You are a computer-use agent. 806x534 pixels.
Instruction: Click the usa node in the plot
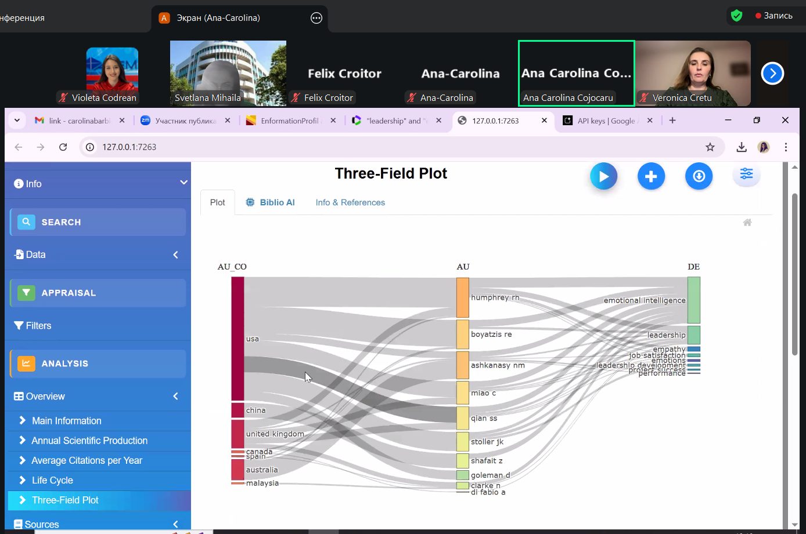[x=238, y=339]
